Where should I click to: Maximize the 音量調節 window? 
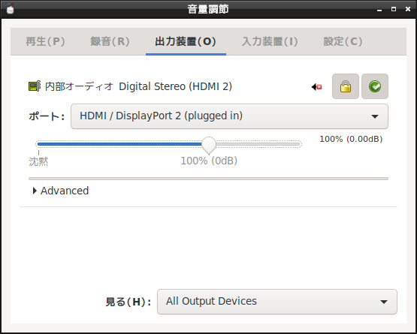click(x=394, y=9)
